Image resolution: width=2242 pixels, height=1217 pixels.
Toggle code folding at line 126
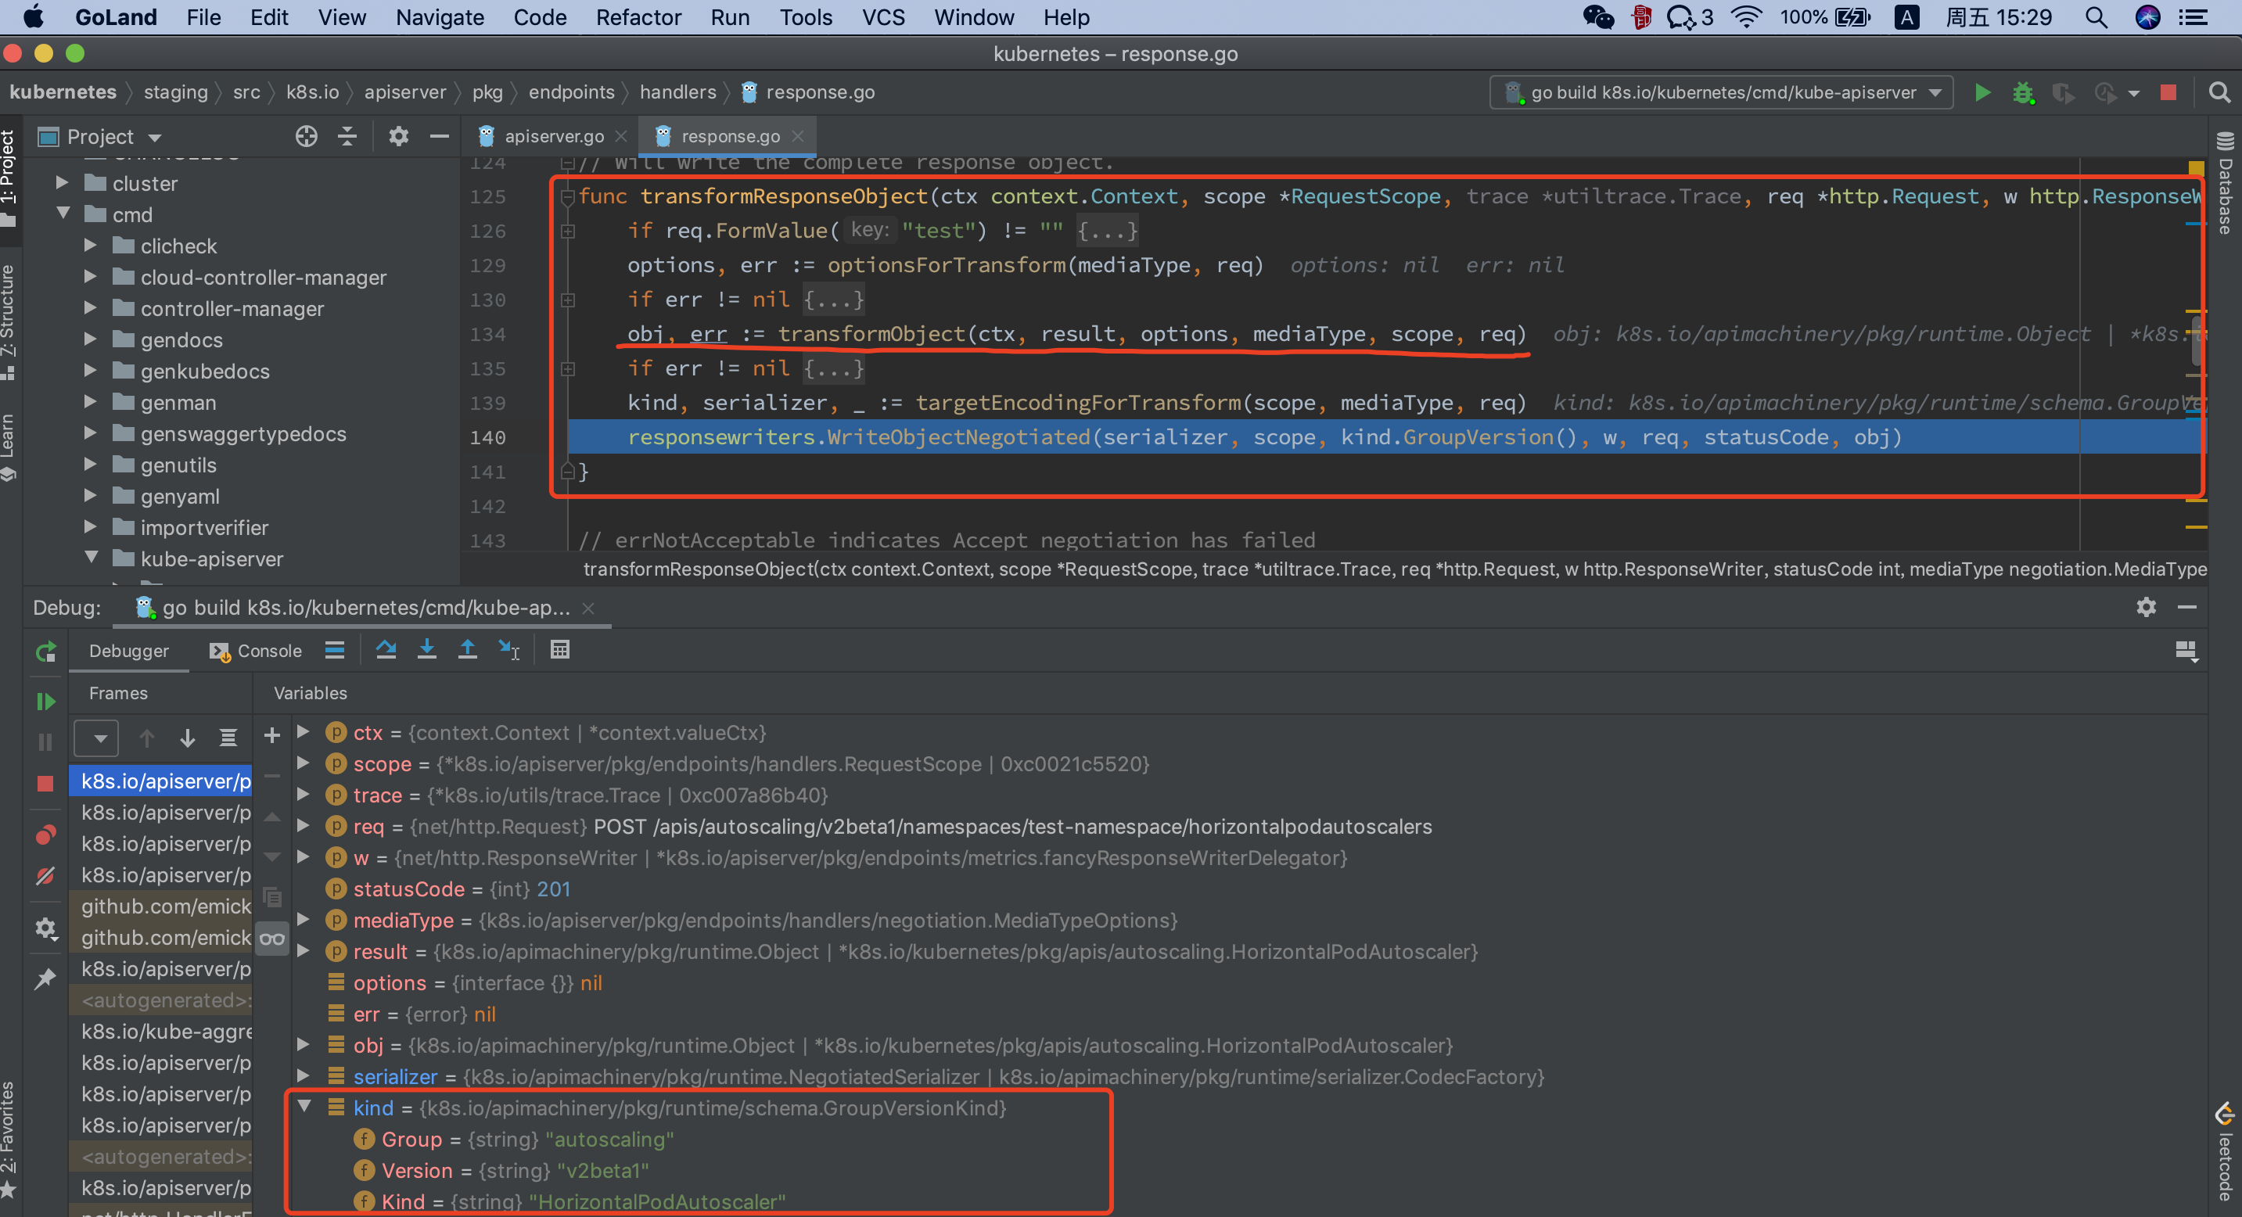click(x=567, y=231)
